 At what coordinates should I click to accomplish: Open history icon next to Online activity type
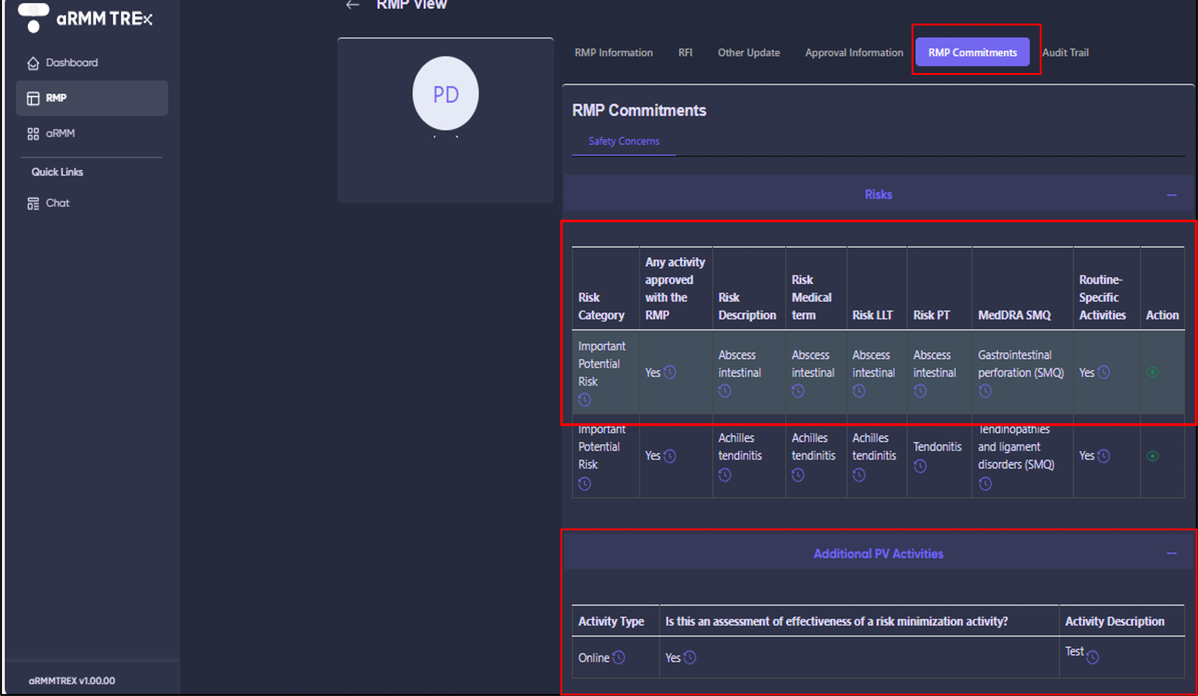click(618, 657)
